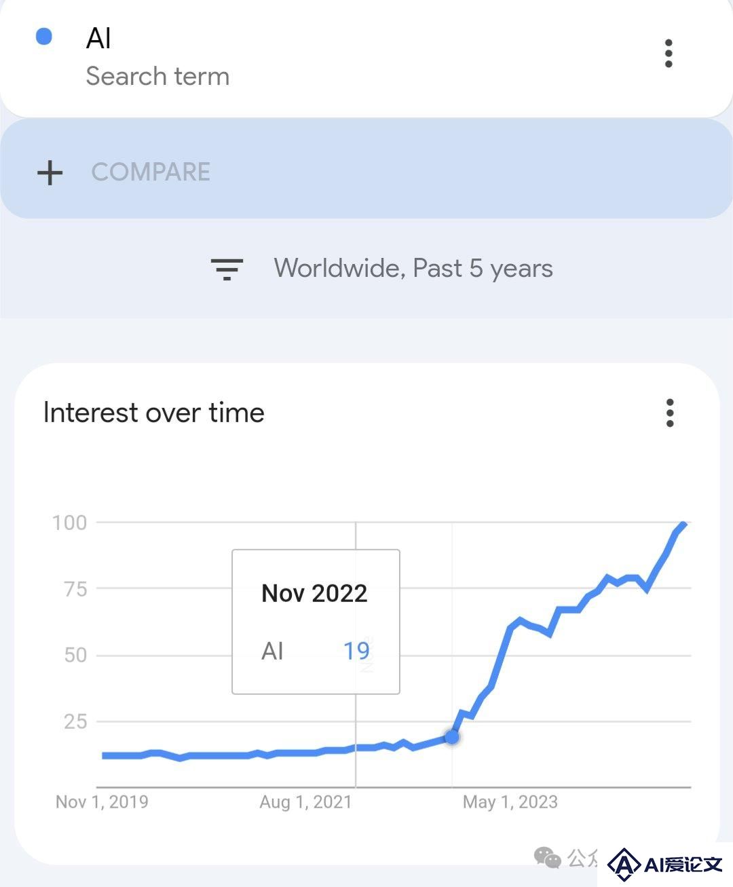Viewport: 733px width, 887px height.
Task: Click the AI爱论文 logo icon
Action: (x=623, y=865)
